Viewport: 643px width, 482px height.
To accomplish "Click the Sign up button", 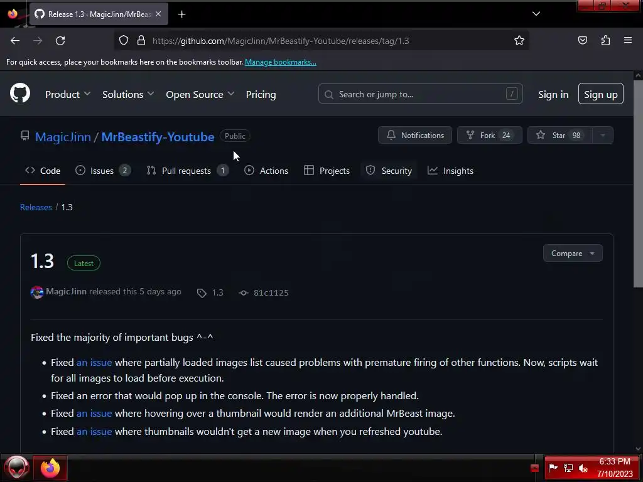I will click(x=601, y=94).
